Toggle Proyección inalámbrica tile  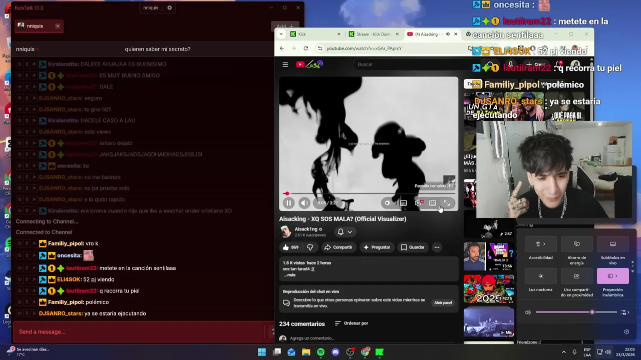612,276
